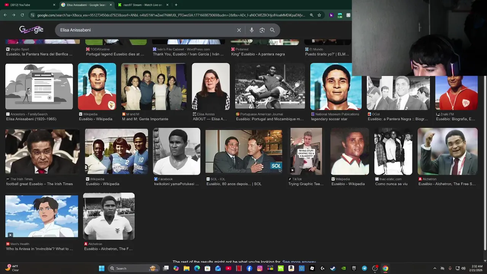Open 'Eusébio: a Pantera Negra' OGol link
Image resolution: width=487 pixels, height=274 pixels.
click(398, 119)
